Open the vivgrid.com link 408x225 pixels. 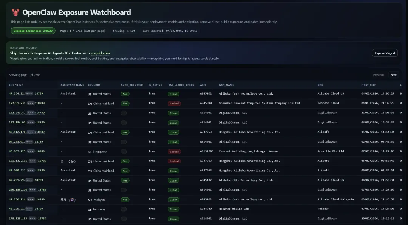(x=100, y=53)
